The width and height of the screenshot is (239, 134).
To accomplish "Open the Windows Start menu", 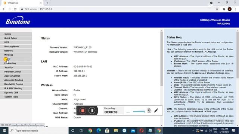I will tap(4, 131).
